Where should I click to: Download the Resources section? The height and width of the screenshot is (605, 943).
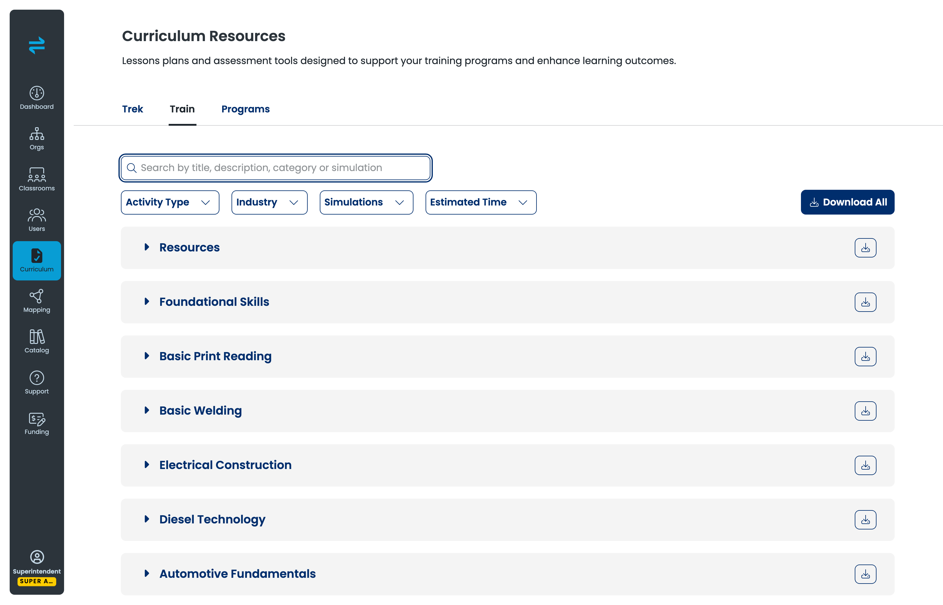click(865, 248)
